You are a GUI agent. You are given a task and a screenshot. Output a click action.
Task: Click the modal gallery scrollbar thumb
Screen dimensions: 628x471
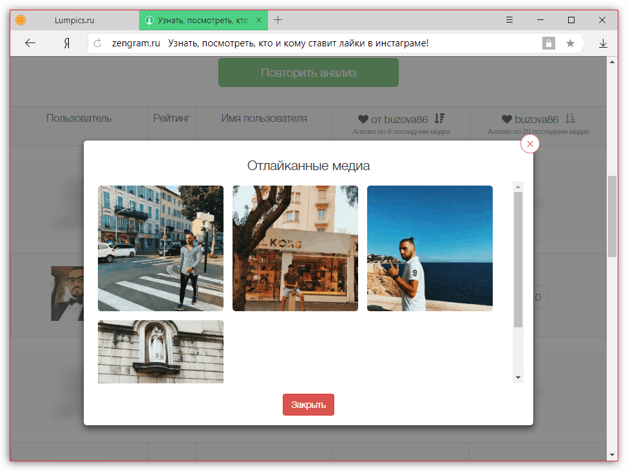[x=518, y=260]
